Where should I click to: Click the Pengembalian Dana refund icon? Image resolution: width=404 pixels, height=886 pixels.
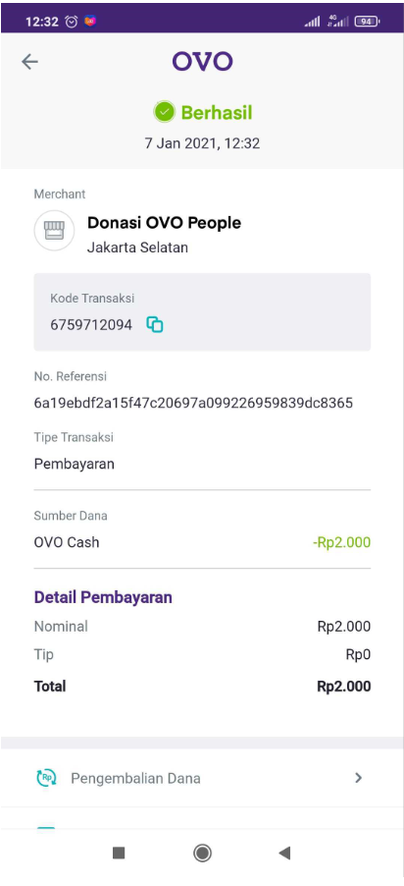coord(46,778)
